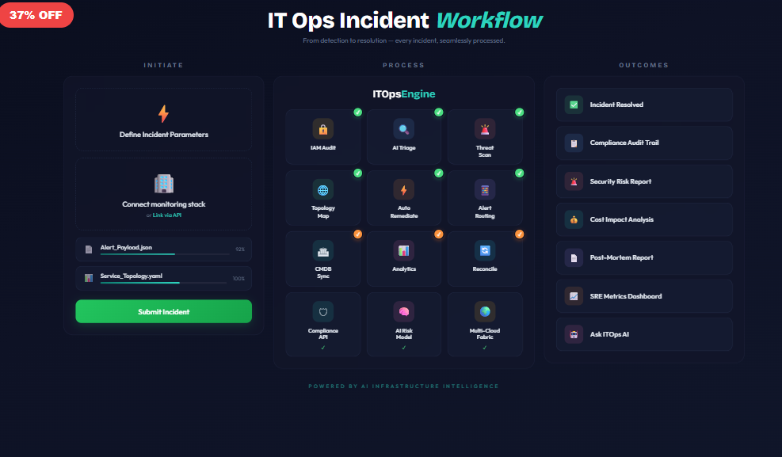Open the AI Triage module
782x457 pixels.
coord(403,136)
